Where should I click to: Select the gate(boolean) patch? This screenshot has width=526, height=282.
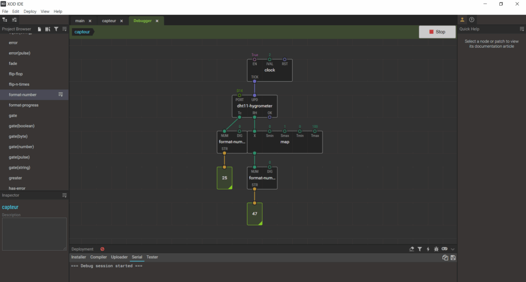34,126
